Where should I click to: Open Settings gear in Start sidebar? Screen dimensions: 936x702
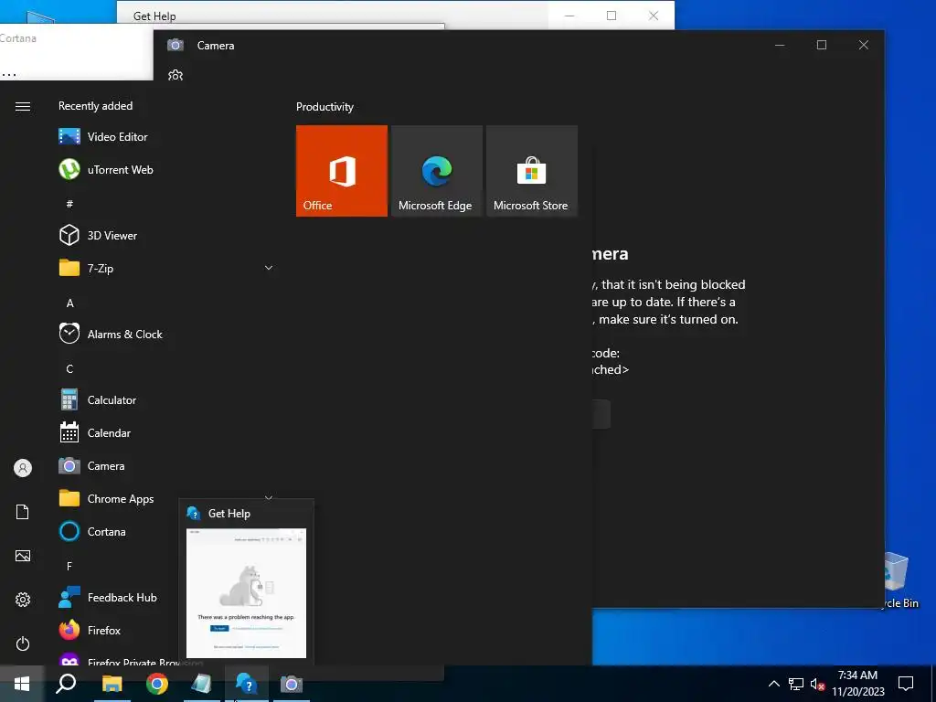coord(23,600)
